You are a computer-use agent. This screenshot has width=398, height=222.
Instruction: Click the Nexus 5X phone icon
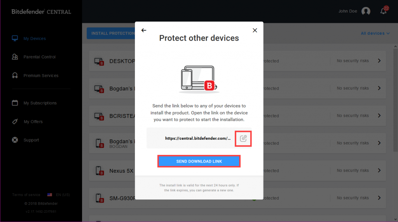point(99,171)
